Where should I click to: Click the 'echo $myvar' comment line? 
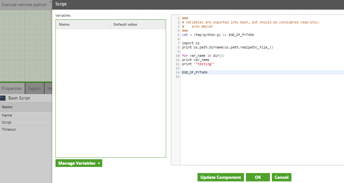[197, 27]
